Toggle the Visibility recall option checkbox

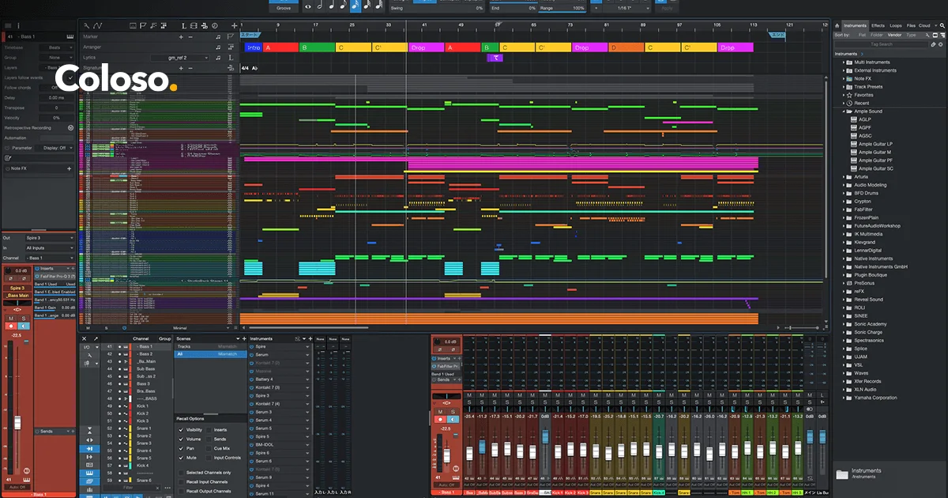pos(181,429)
